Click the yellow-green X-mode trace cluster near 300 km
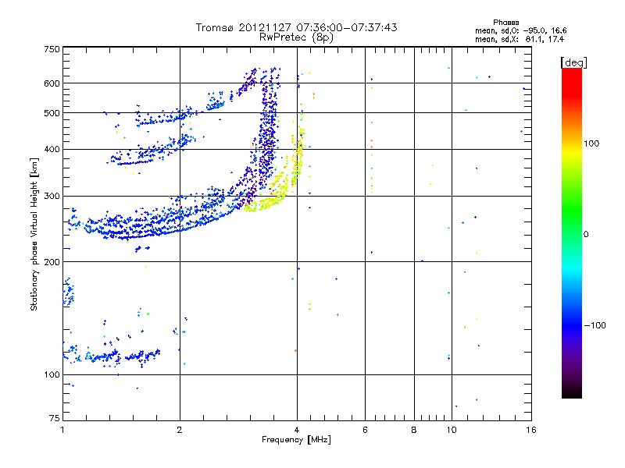This screenshot has height=468, width=625. click(x=265, y=204)
